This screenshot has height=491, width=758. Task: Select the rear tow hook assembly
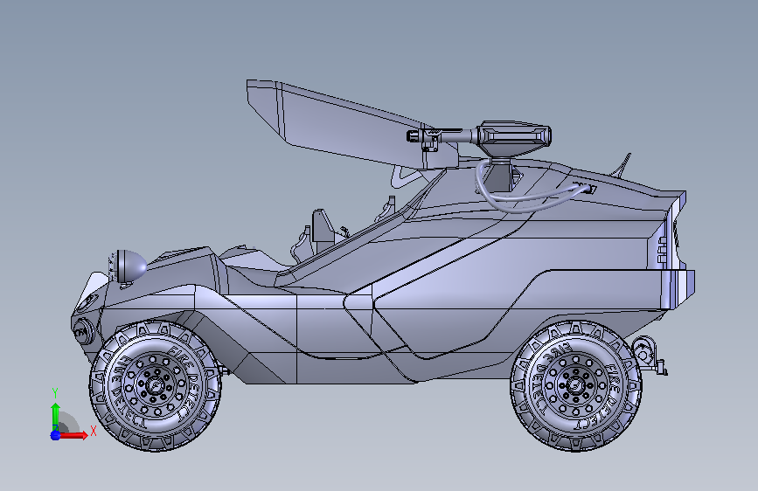pos(650,355)
